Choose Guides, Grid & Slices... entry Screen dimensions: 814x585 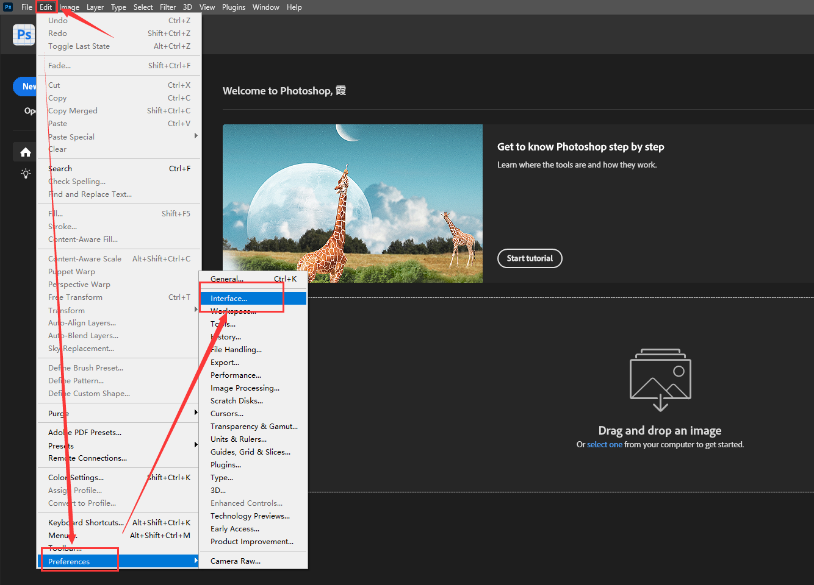click(x=254, y=452)
